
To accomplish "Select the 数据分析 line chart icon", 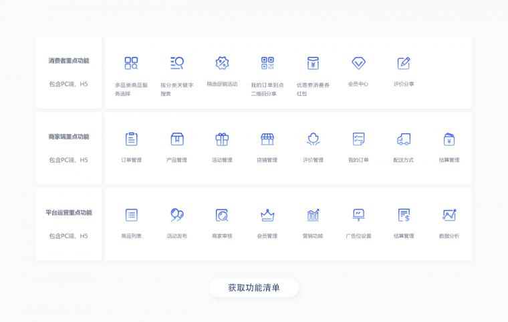I will point(449,215).
